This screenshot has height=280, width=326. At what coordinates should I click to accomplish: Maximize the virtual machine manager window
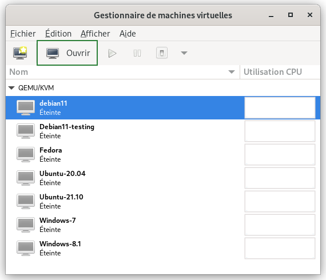[x=291, y=15]
